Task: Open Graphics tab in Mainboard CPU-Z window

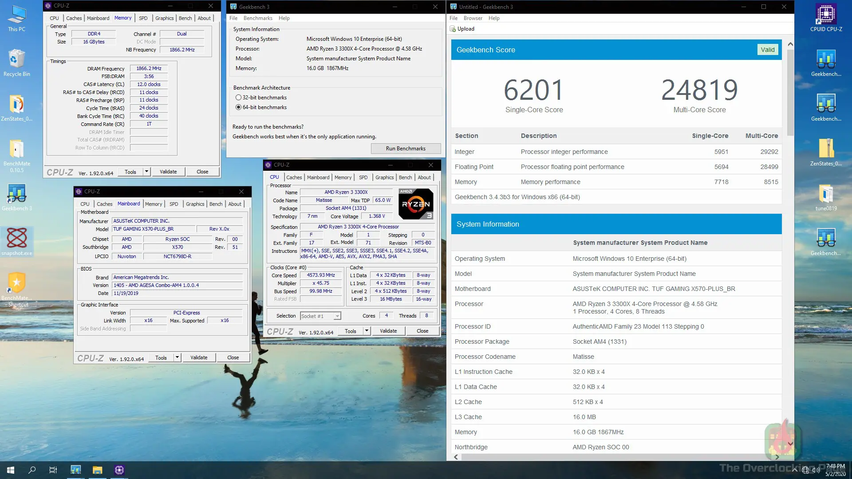Action: (195, 204)
